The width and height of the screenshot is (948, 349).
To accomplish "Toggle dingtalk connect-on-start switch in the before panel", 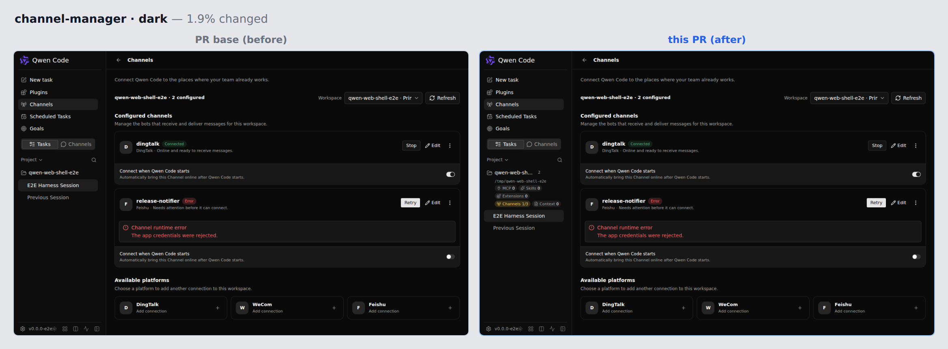I will tap(450, 174).
